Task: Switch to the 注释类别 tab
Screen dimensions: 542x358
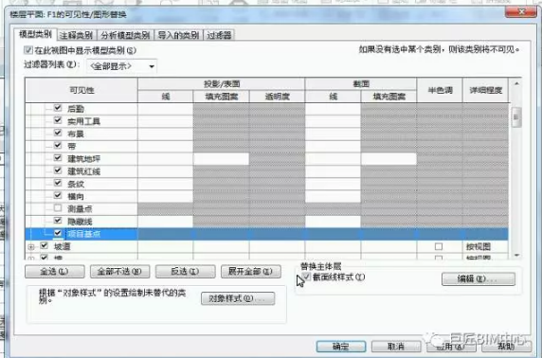Action: [76, 35]
